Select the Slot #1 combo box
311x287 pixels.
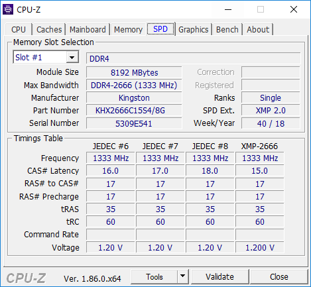[46, 58]
